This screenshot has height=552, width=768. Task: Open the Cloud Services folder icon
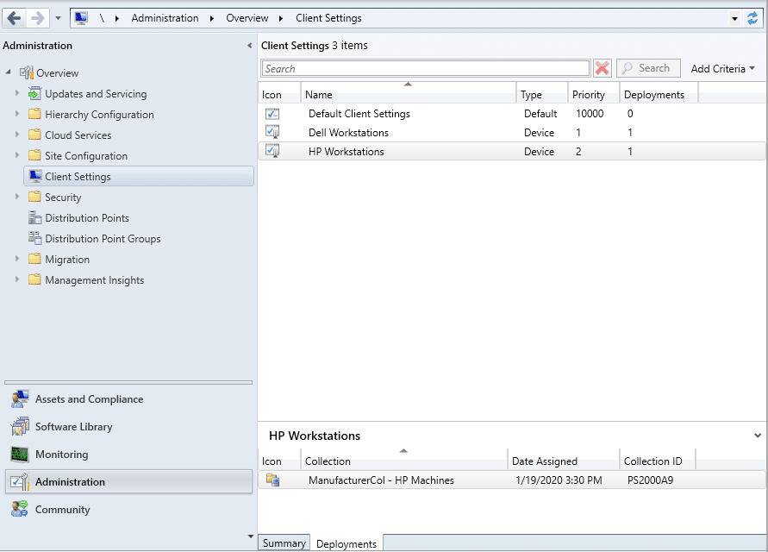[x=34, y=135]
